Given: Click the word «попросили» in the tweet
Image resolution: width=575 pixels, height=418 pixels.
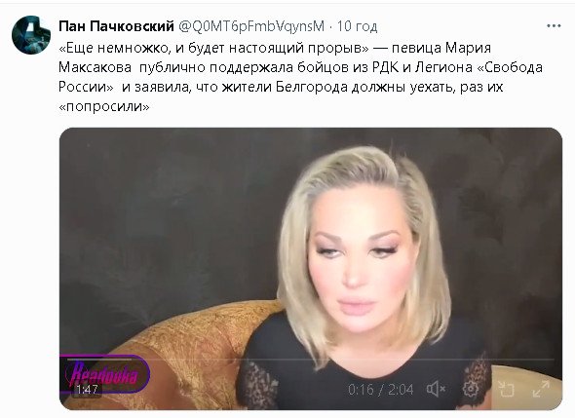Looking at the screenshot, I should (104, 107).
